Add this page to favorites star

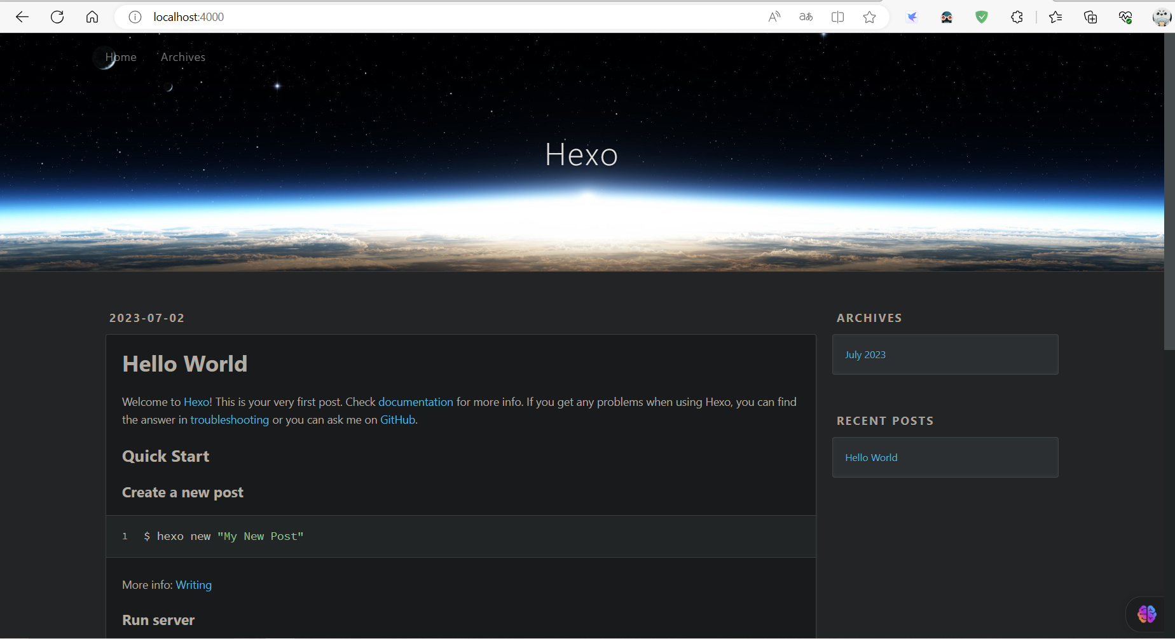(x=869, y=17)
